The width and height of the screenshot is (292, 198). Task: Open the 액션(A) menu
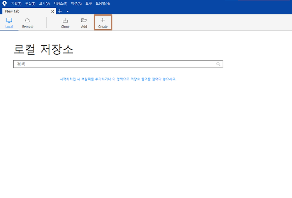76,3
